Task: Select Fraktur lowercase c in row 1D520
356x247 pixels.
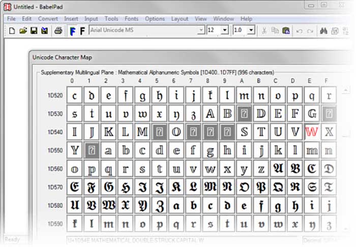Action: (74, 96)
